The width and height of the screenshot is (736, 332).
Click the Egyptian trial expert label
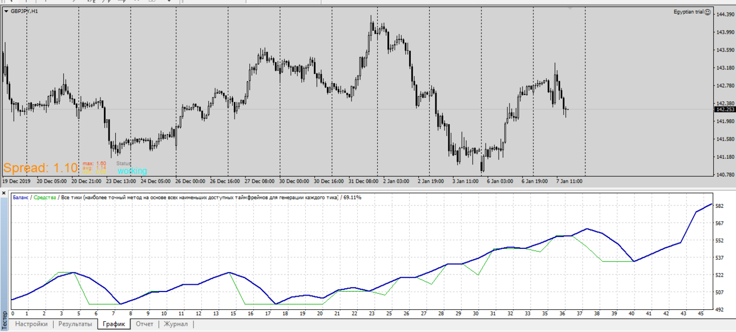688,11
